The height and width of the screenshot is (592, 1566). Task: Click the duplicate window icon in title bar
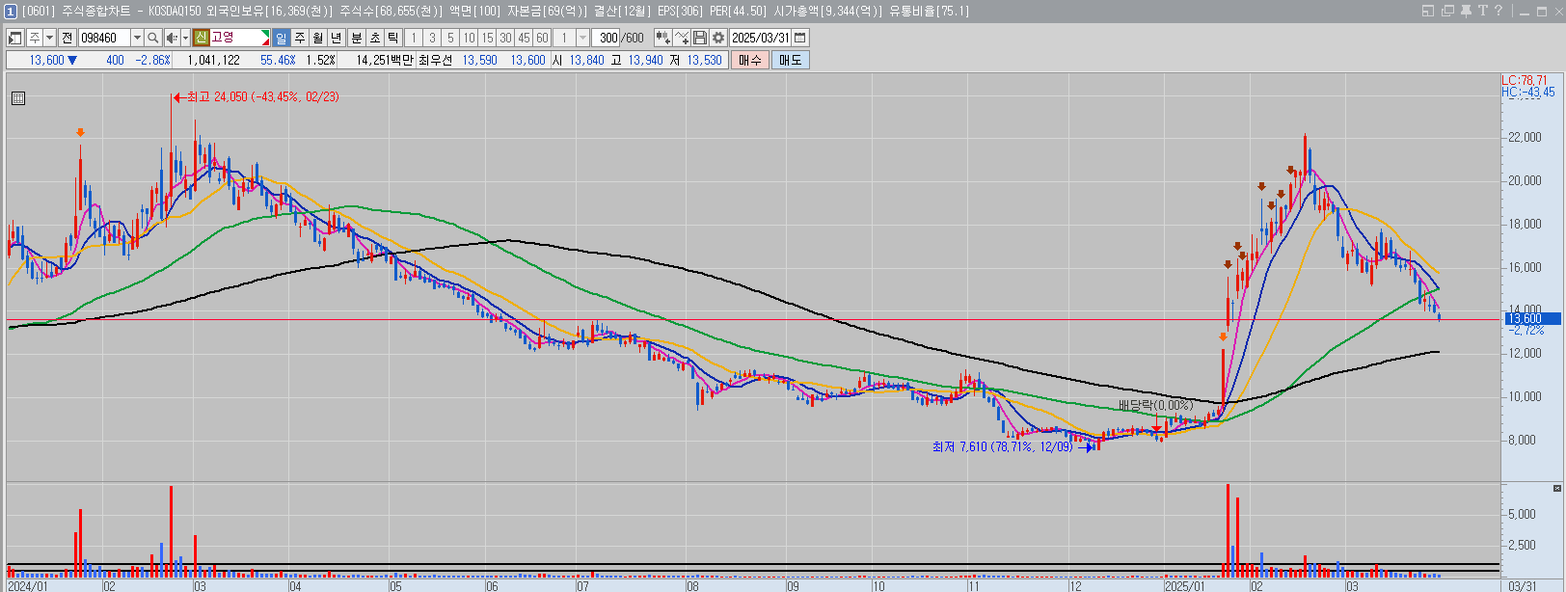[1447, 11]
